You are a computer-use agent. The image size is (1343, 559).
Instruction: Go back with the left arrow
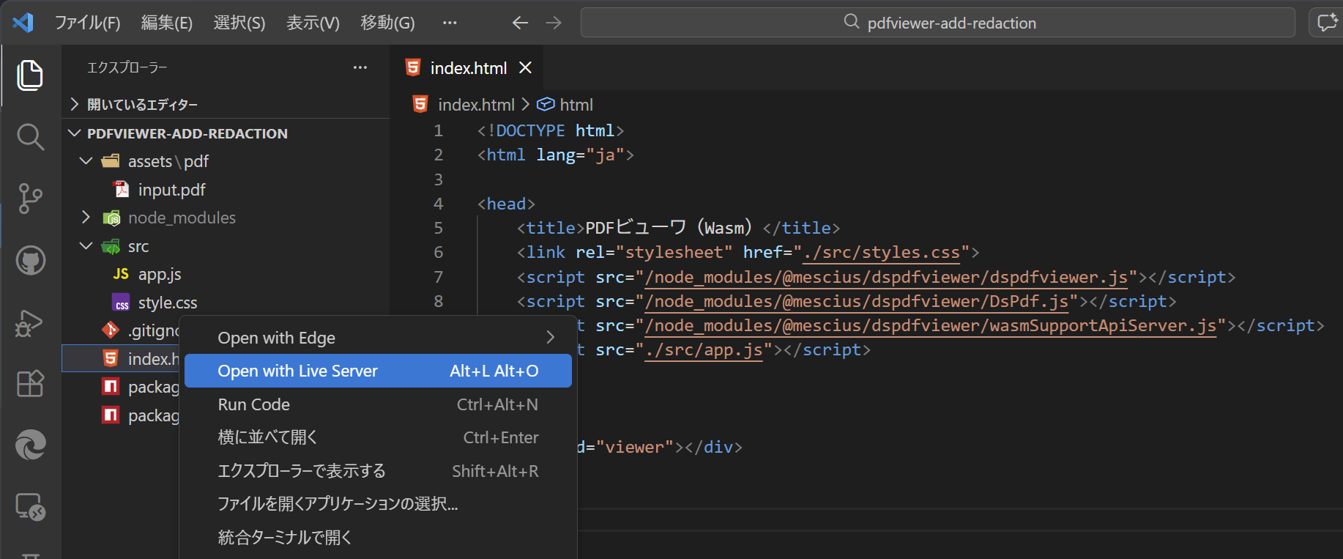(x=520, y=23)
